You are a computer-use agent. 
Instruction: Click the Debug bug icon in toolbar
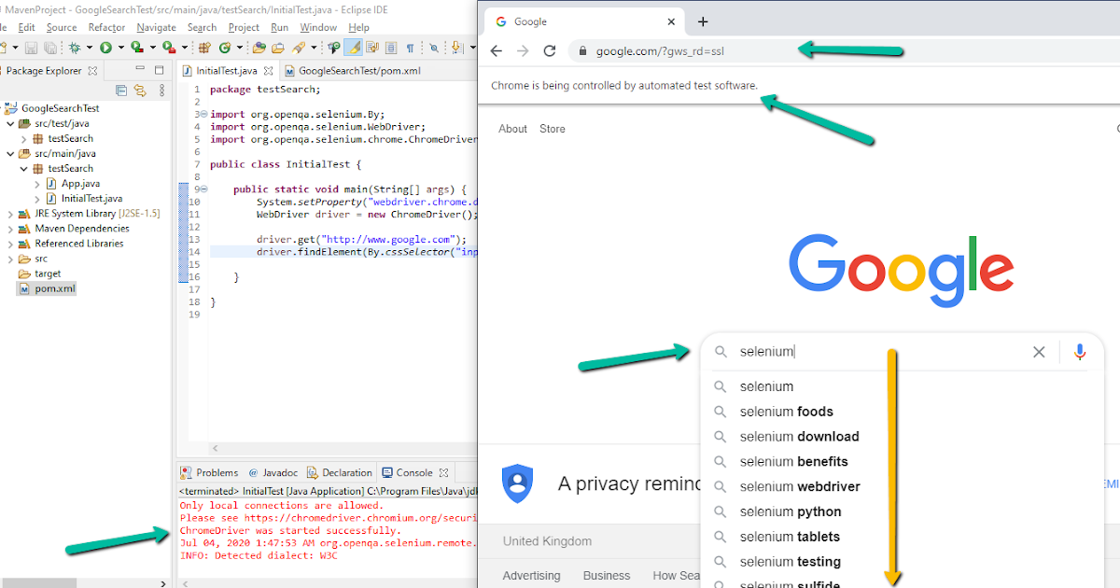74,47
